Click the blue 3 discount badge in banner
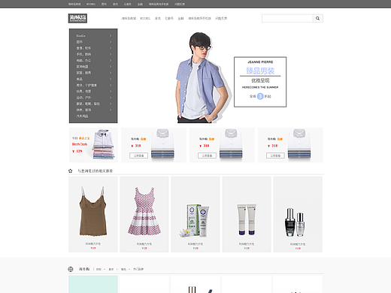 pyautogui.click(x=260, y=96)
